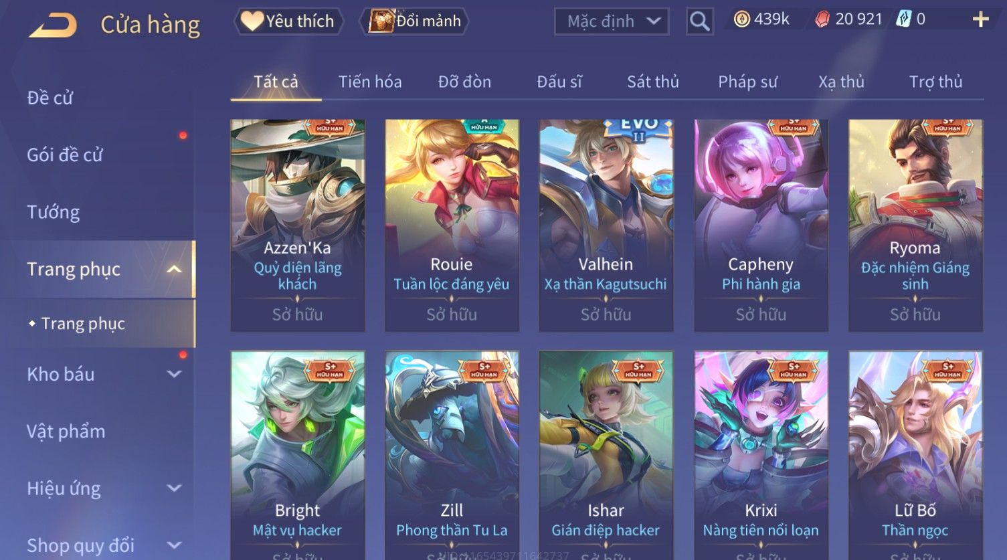This screenshot has width=1007, height=560.
Task: Open the search magnifier icon
Action: click(699, 21)
